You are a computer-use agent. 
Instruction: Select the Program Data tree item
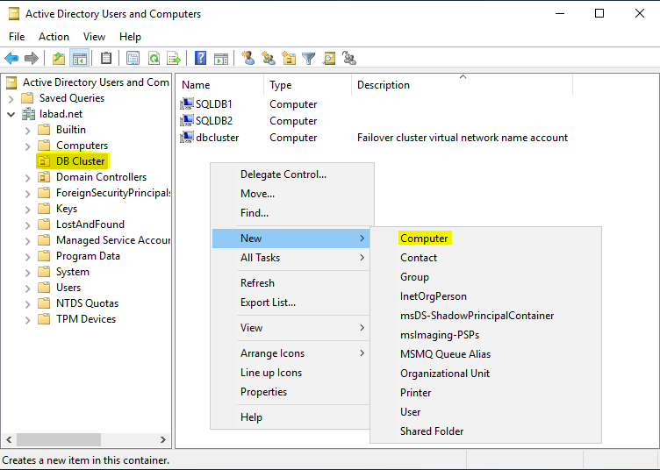88,256
